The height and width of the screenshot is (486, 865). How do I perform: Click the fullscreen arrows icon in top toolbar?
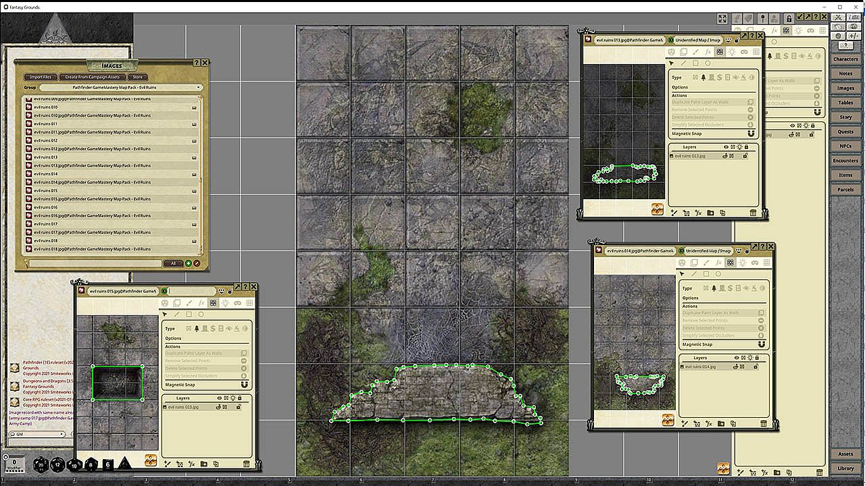coord(722,19)
